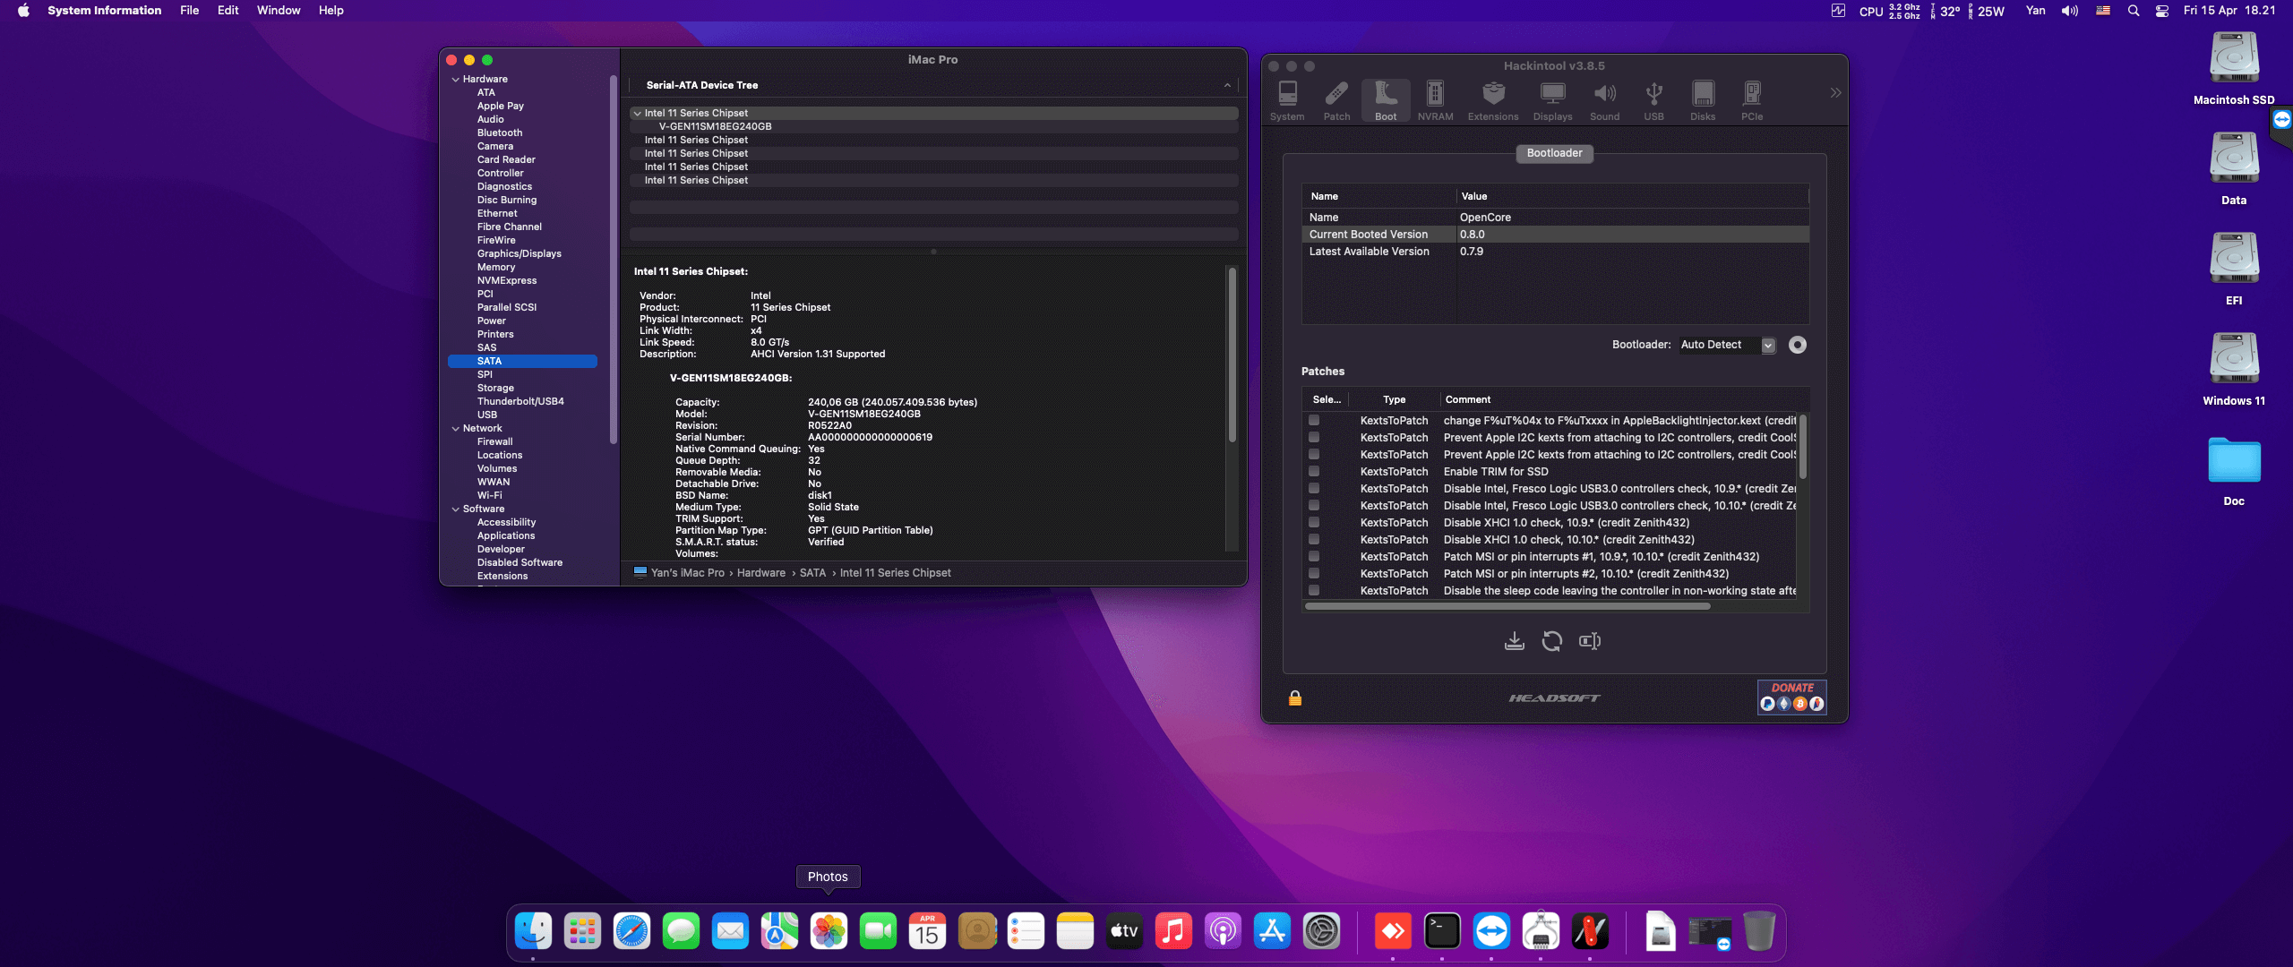Tick the Patch MSI interrupts #2 checkbox
Image resolution: width=2293 pixels, height=967 pixels.
pyautogui.click(x=1314, y=573)
